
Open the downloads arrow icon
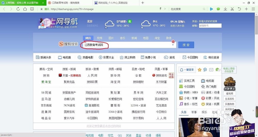click(x=225, y=9)
